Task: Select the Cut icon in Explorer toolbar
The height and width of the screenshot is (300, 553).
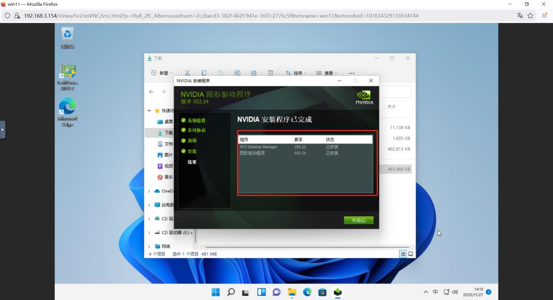Action: [x=187, y=72]
